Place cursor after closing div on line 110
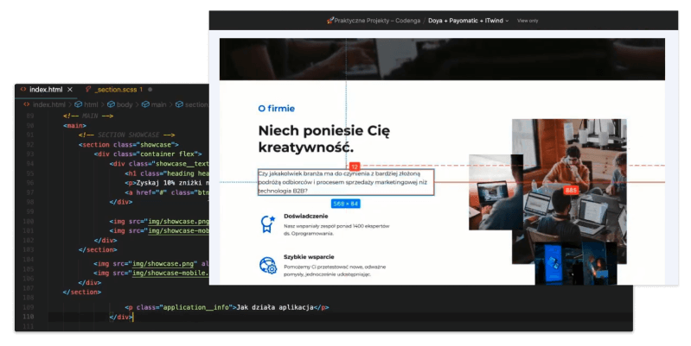 pyautogui.click(x=132, y=317)
